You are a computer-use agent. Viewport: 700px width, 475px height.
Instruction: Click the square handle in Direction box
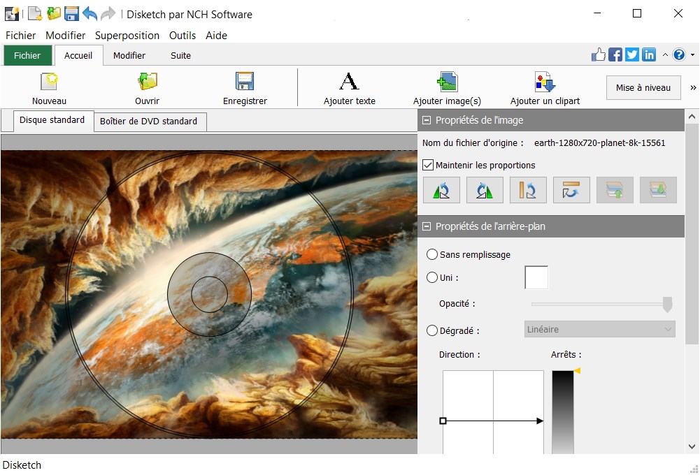click(443, 421)
